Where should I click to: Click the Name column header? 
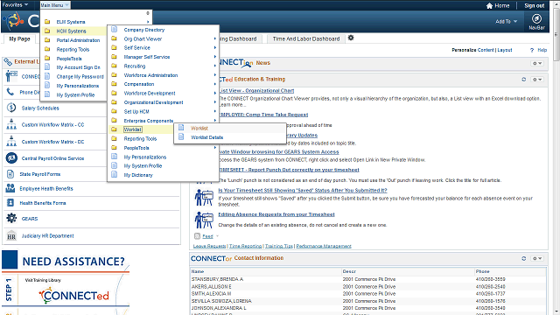point(198,271)
